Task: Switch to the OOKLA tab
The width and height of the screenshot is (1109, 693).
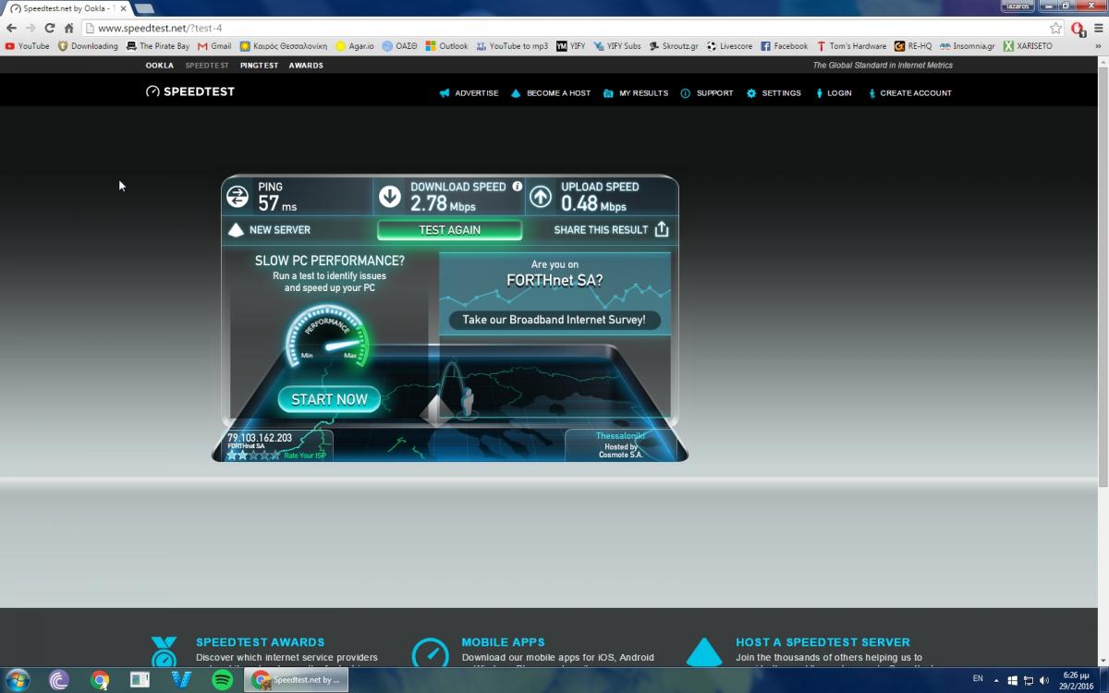Action: [x=160, y=66]
